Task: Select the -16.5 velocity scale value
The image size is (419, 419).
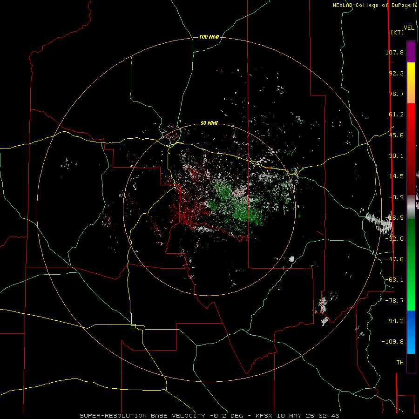Action: click(394, 218)
